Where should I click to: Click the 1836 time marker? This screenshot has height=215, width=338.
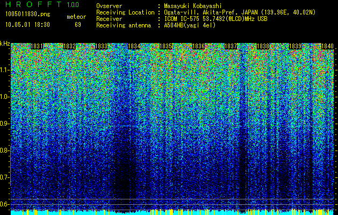[x=198, y=46]
